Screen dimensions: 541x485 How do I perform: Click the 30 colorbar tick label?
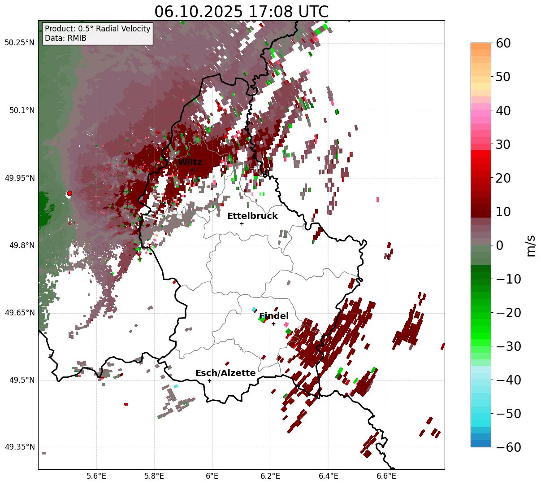pyautogui.click(x=504, y=144)
